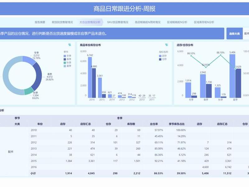The width and height of the screenshot is (249, 187).
Task: Go to 区域畅销前N分析 tab
Action: click(x=177, y=22)
